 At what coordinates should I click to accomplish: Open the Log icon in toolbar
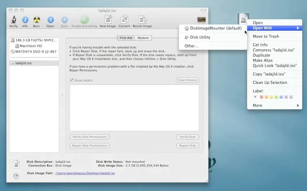202,19
